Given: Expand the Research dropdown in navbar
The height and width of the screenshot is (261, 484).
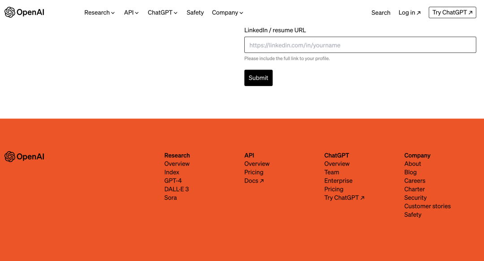Looking at the screenshot, I should pyautogui.click(x=99, y=13).
